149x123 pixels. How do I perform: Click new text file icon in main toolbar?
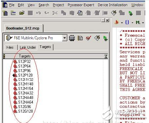click(5, 13)
